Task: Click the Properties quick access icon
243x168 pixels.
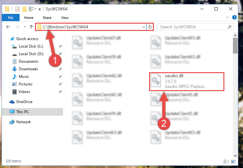Action: (x=17, y=9)
